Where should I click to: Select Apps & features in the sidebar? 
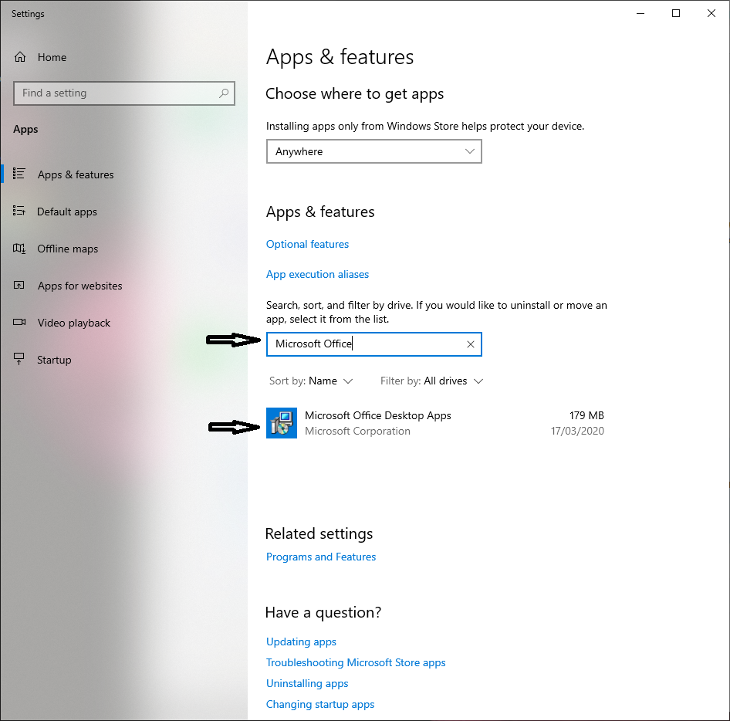pos(76,174)
